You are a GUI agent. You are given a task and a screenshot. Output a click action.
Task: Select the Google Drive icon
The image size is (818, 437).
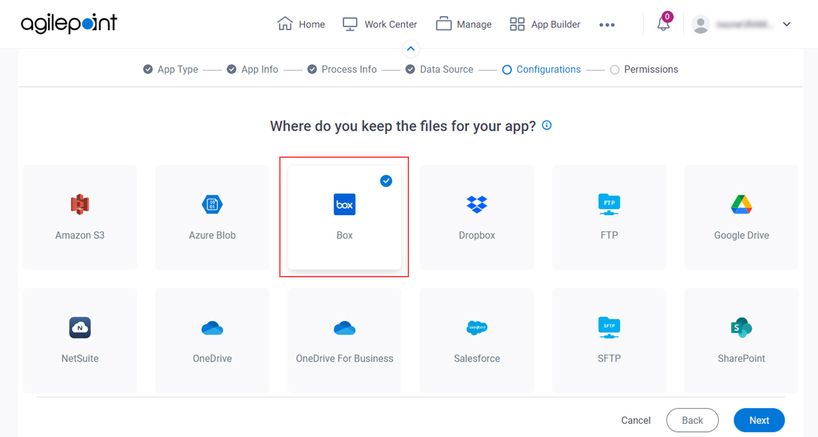pos(741,204)
